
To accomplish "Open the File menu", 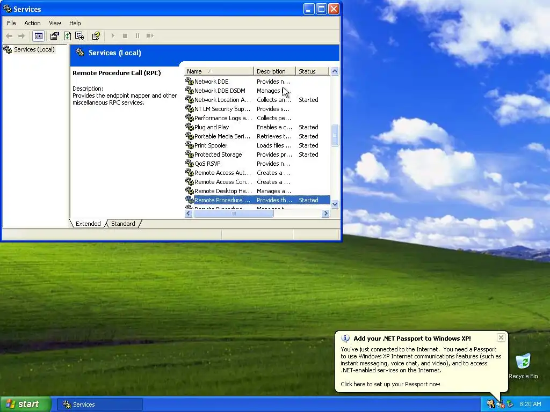I will [11, 23].
